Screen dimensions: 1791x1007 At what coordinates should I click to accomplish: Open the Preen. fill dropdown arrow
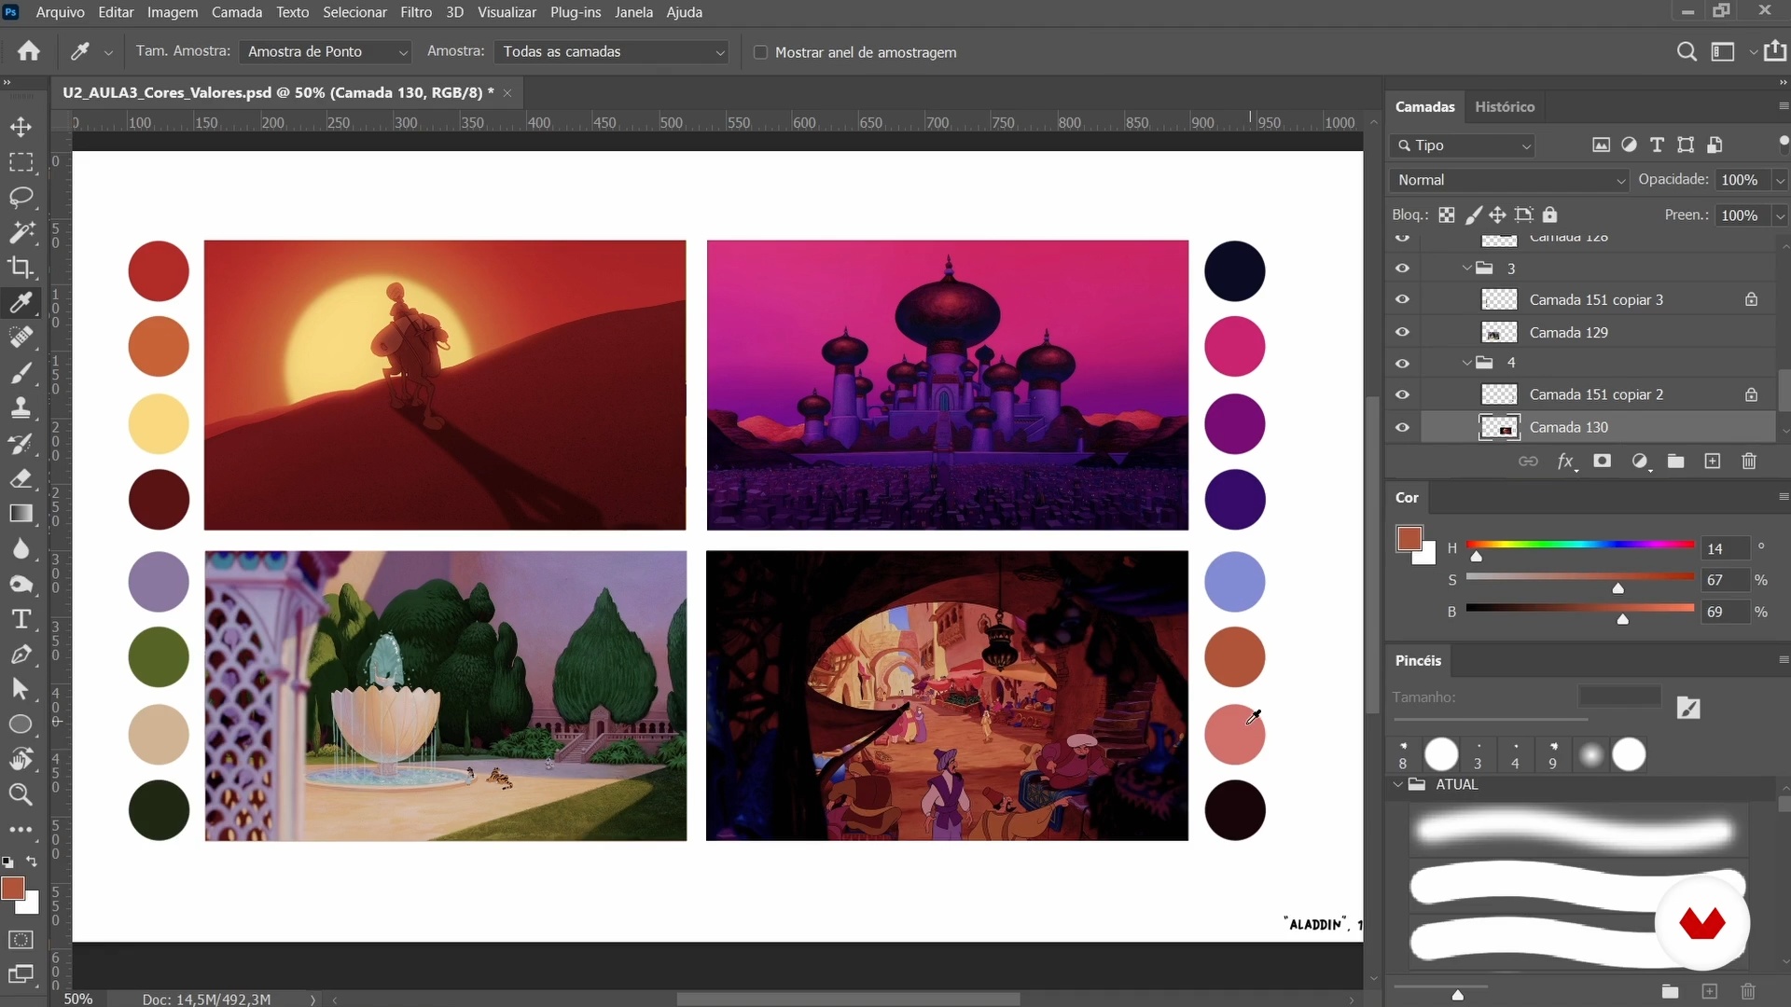click(1780, 215)
